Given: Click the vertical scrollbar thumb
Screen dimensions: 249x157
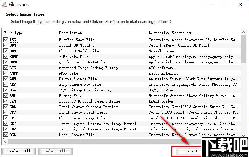Looking at the screenshot, I should [x=244, y=49].
